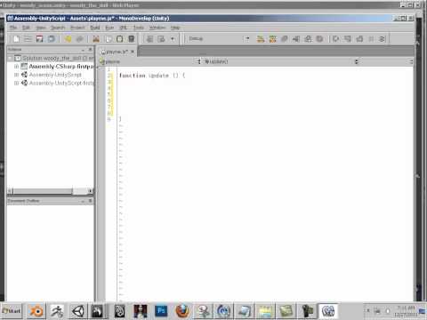This screenshot has width=427, height=320.
Task: Open the Help menu
Action: point(175,28)
